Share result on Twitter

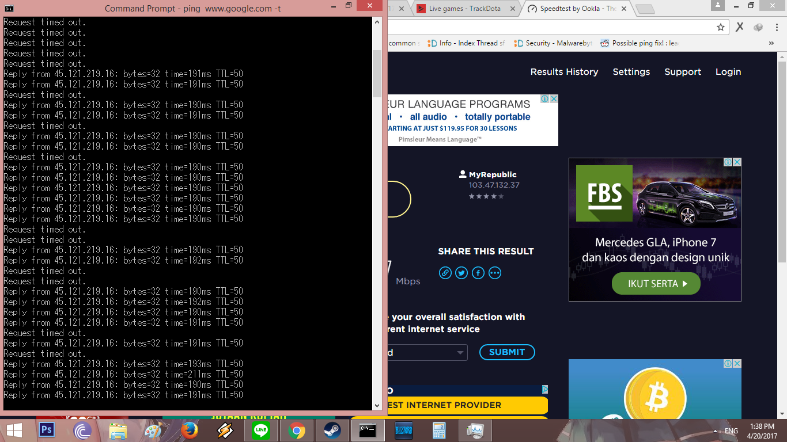[461, 273]
